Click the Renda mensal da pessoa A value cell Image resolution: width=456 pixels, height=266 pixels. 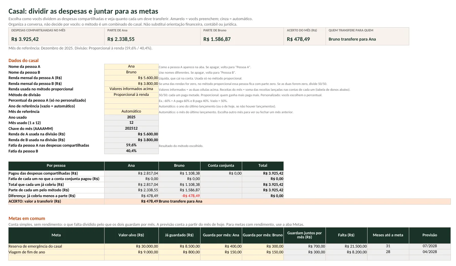(132, 78)
